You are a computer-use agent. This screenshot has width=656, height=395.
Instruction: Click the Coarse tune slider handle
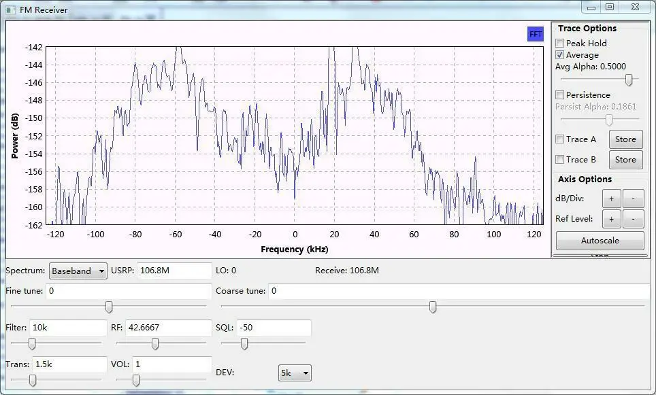[432, 307]
